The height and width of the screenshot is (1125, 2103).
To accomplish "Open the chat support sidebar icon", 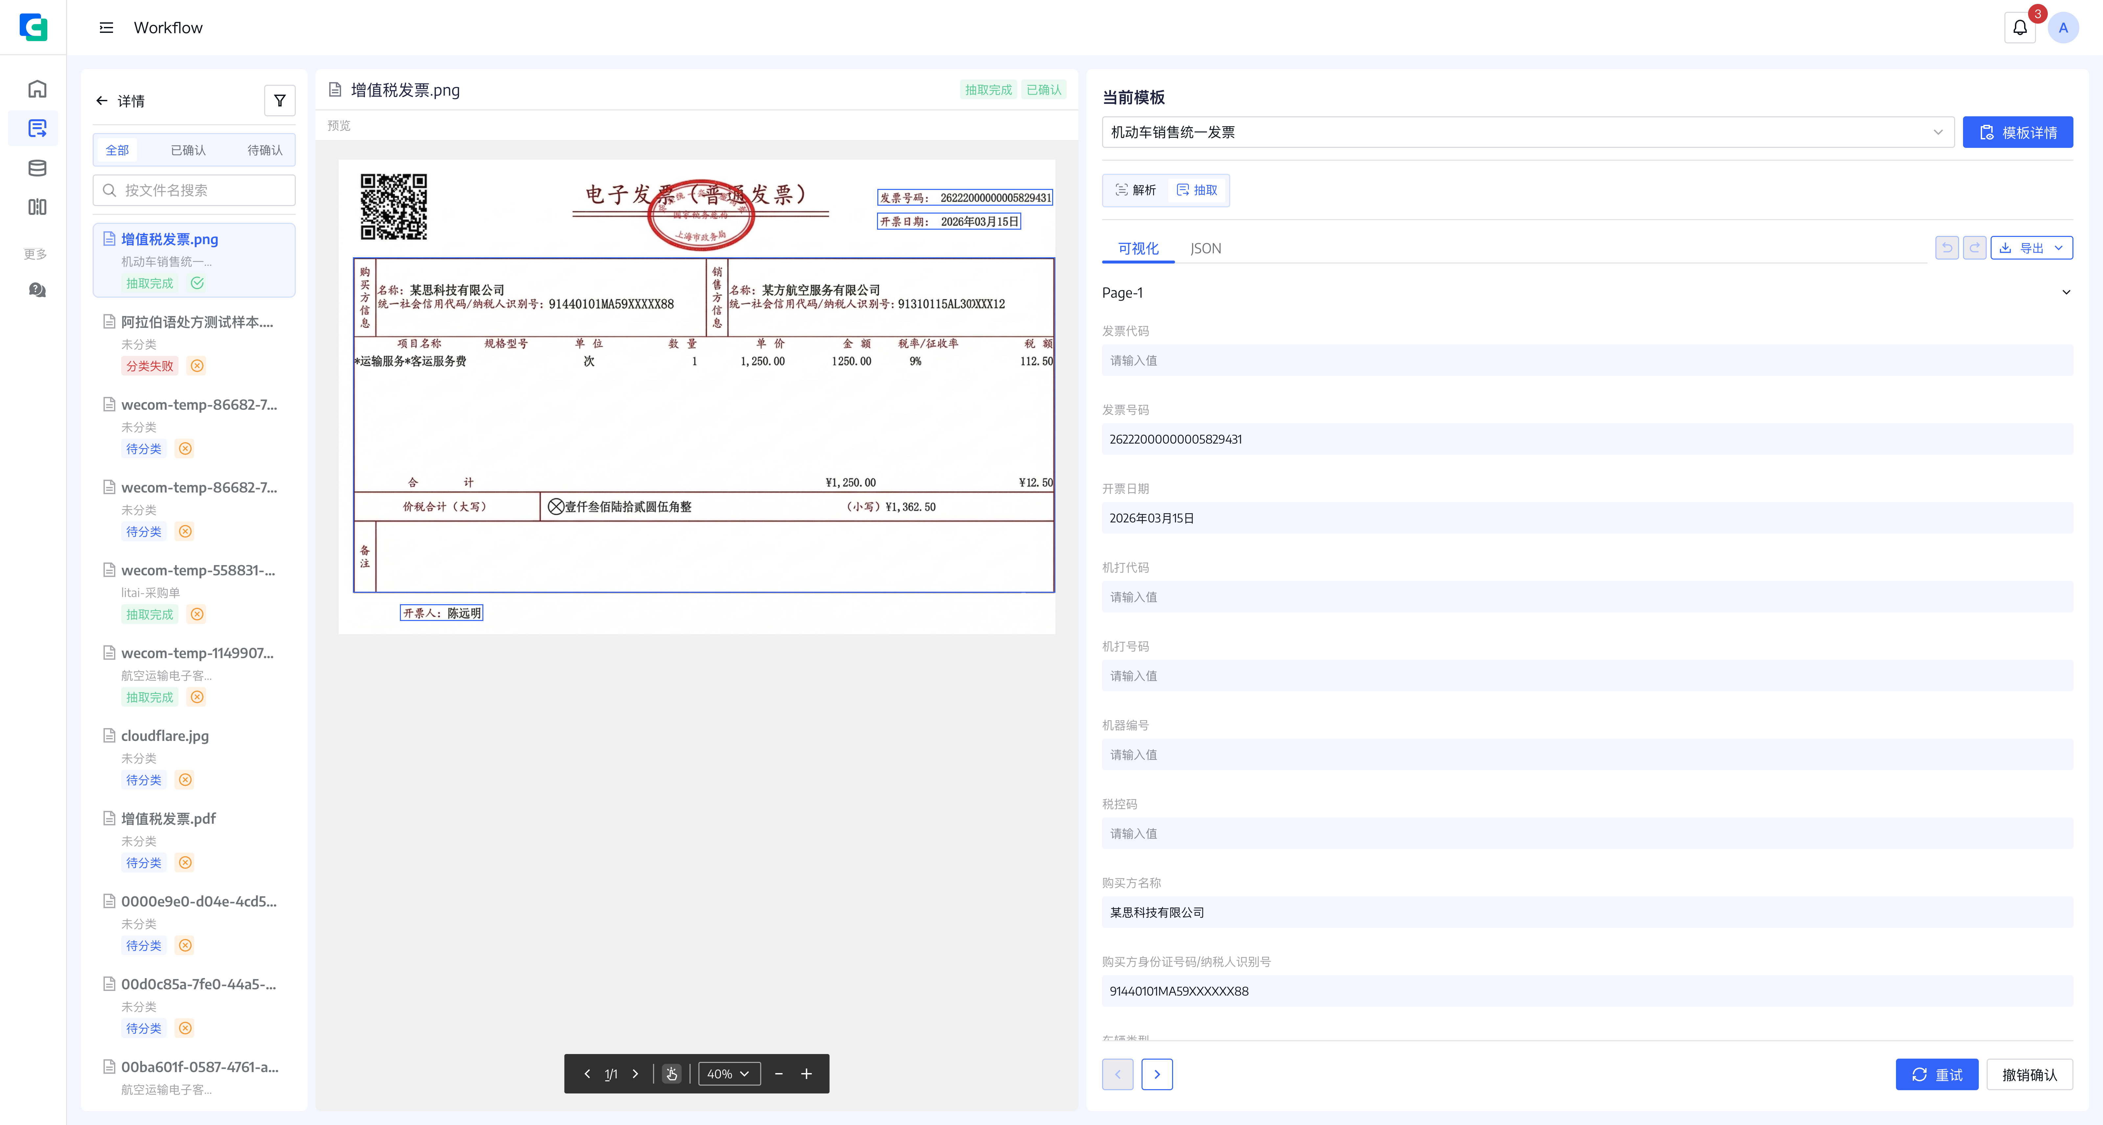I will (x=37, y=290).
